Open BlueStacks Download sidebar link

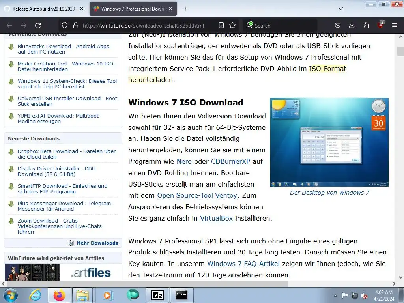coord(64,49)
